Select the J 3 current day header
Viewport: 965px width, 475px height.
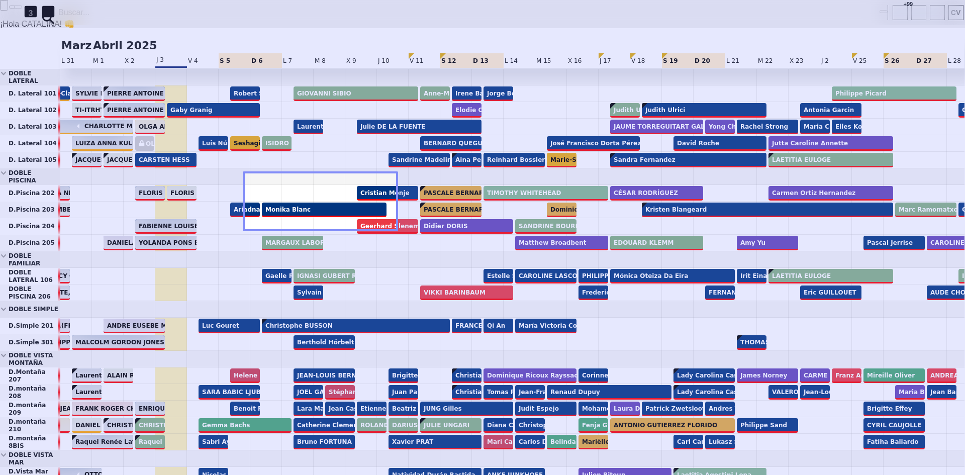(x=160, y=60)
